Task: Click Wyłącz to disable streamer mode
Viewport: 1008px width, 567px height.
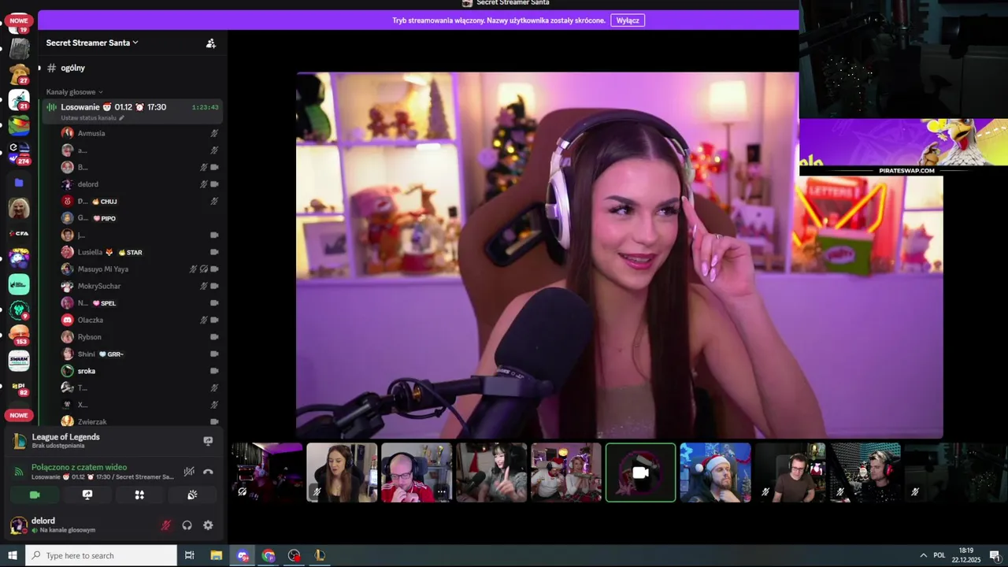Action: 628,20
